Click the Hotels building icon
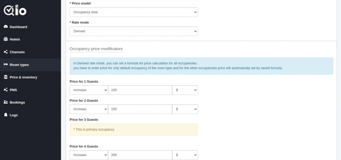This screenshot has height=160, width=341. coord(6,39)
